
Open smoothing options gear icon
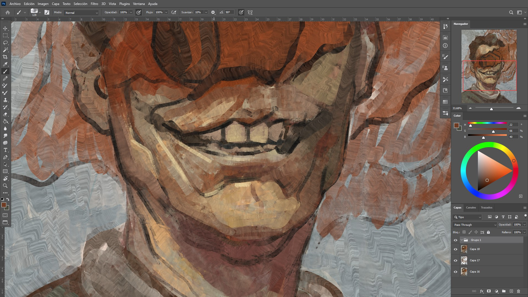(x=213, y=12)
